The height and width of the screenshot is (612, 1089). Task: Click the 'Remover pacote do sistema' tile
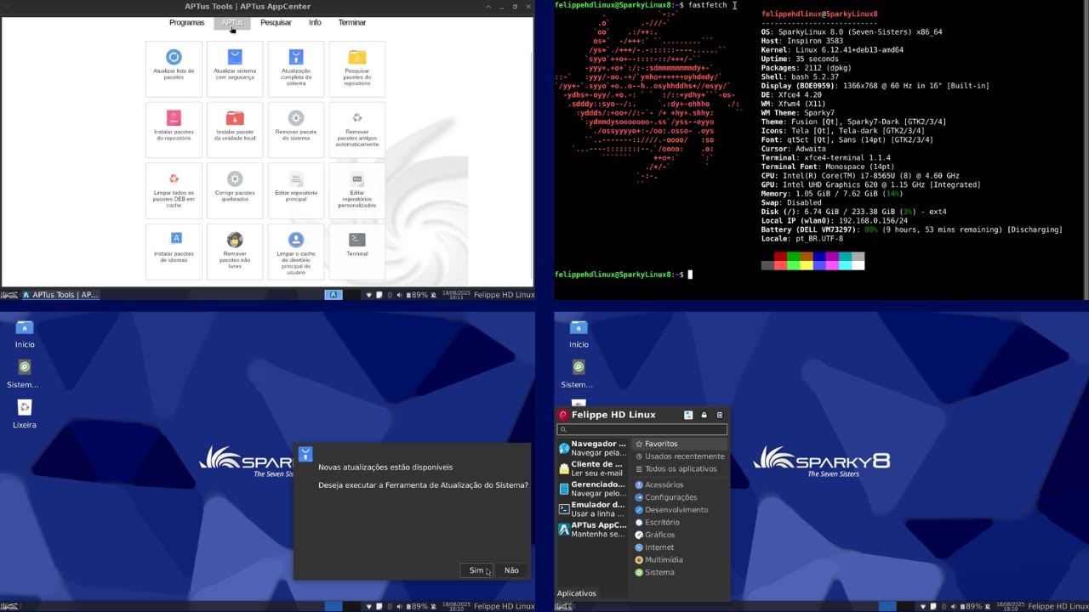point(296,130)
